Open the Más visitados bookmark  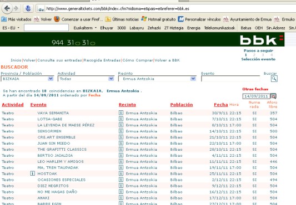coord(16,19)
